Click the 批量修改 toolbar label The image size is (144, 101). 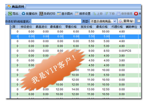click(32, 14)
